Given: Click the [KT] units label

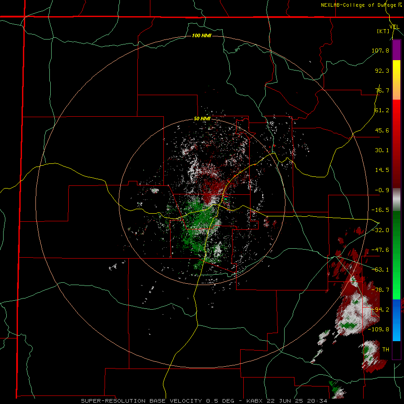Looking at the screenshot, I should pyautogui.click(x=383, y=31).
